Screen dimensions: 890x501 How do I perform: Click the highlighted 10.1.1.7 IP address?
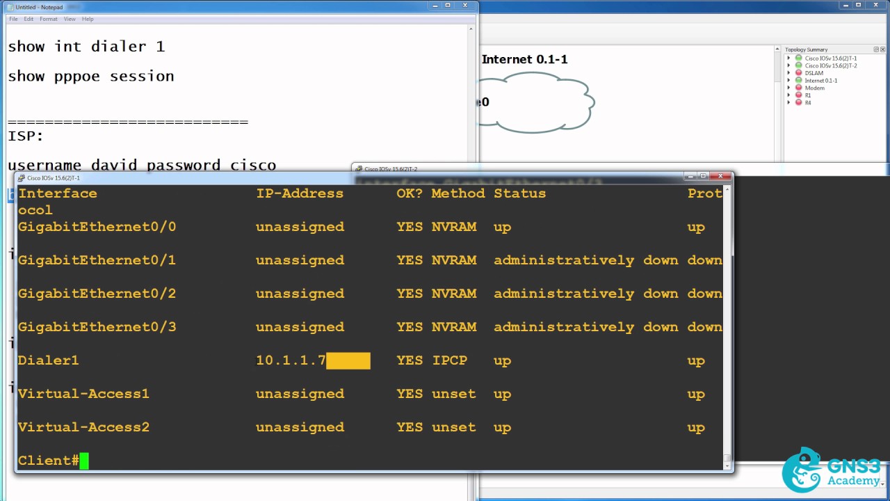point(291,360)
